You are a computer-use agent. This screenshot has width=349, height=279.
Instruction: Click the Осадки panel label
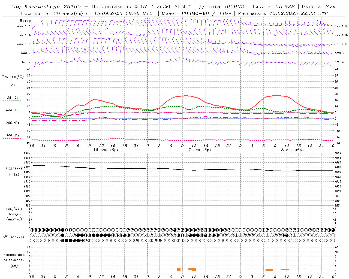pyautogui.click(x=14, y=214)
